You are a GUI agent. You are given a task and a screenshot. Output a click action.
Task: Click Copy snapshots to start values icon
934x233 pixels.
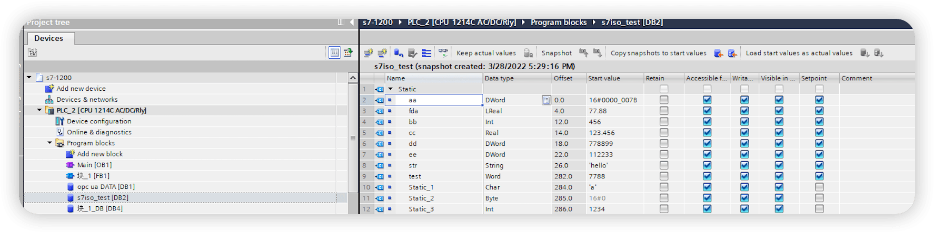pos(718,53)
